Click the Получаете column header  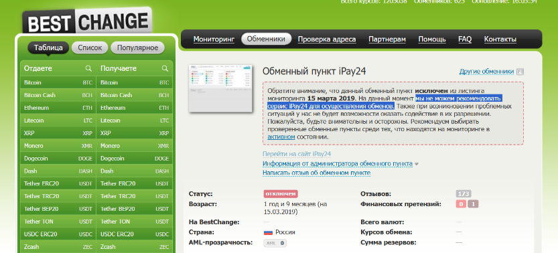coord(119,68)
